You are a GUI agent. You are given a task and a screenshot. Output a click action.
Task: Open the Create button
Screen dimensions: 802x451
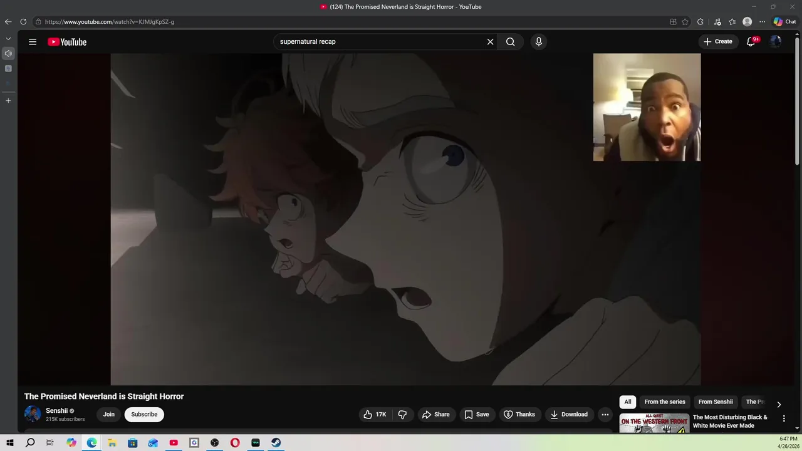pyautogui.click(x=718, y=42)
